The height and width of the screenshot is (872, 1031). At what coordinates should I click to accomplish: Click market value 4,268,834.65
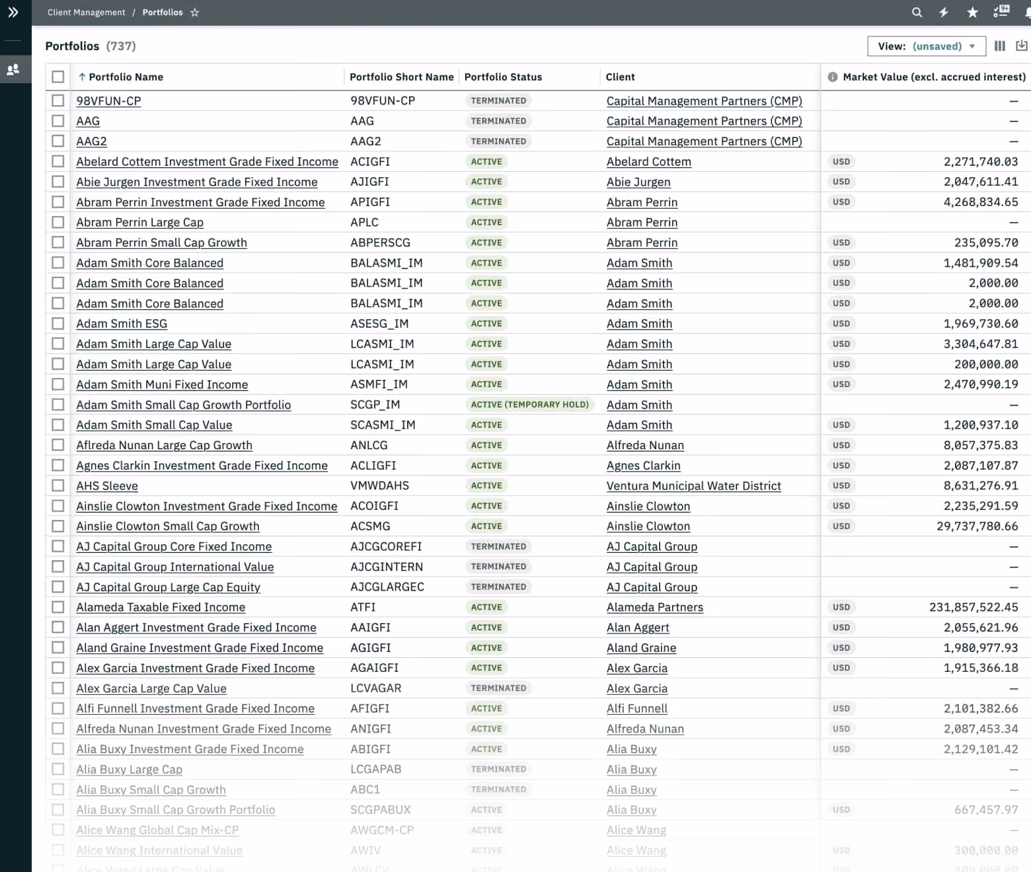(x=981, y=201)
